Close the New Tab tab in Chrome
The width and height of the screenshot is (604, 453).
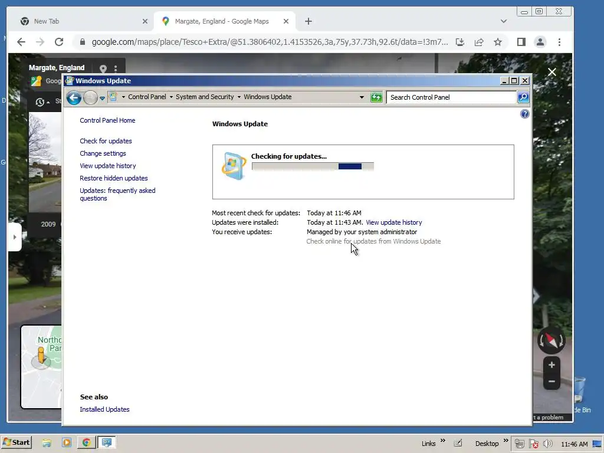click(x=145, y=21)
